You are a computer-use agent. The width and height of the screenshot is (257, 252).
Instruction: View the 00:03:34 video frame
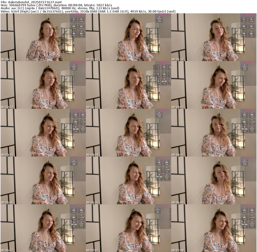point(43,133)
